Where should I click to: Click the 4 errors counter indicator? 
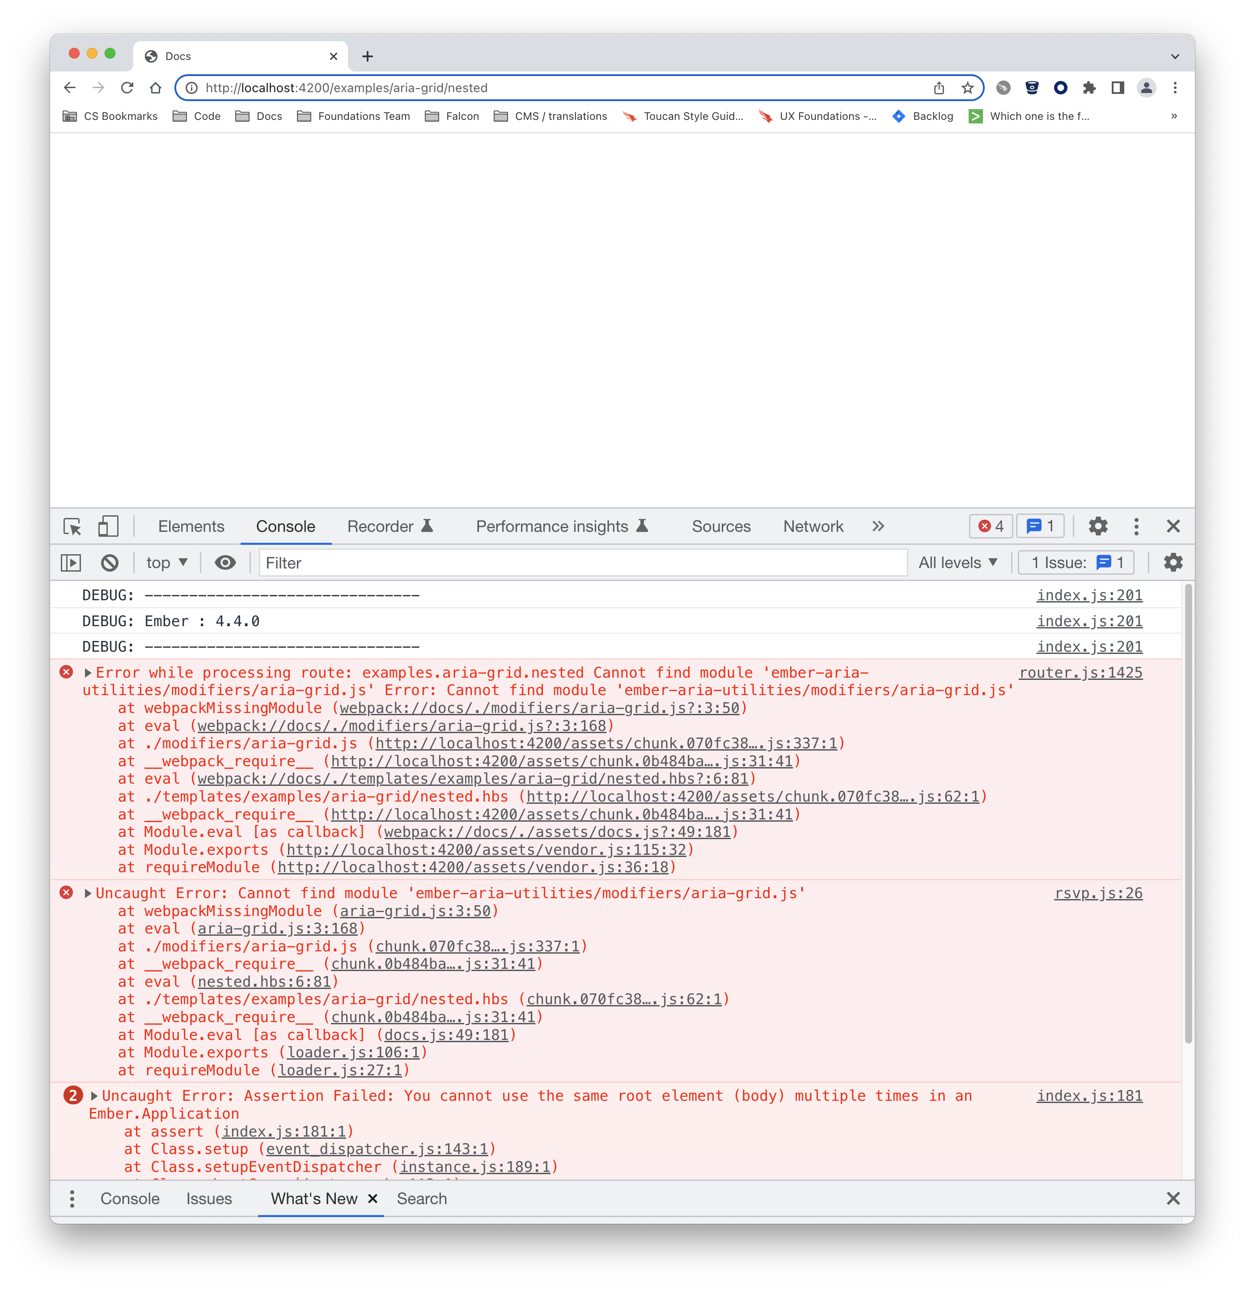[x=991, y=526]
